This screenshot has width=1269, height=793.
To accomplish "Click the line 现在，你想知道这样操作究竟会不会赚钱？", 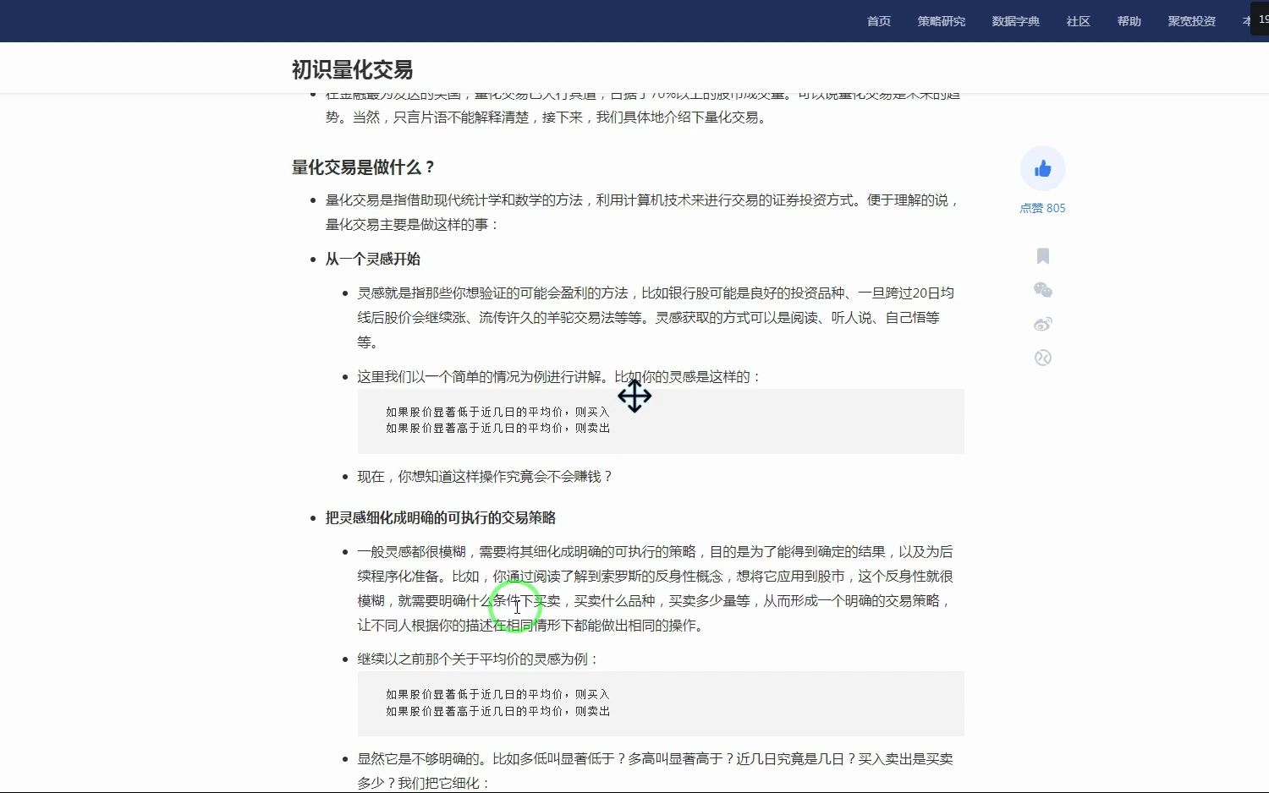I will pyautogui.click(x=486, y=476).
